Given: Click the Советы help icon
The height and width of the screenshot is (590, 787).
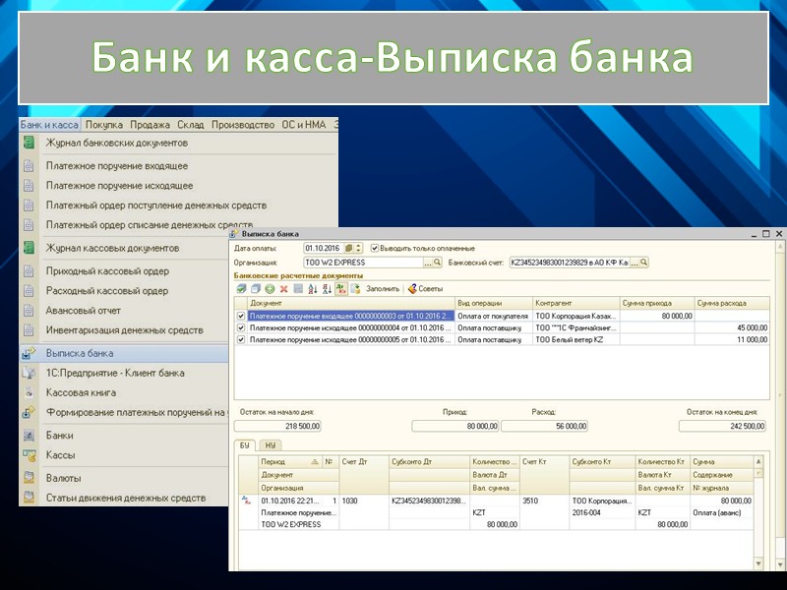Looking at the screenshot, I should [412, 289].
